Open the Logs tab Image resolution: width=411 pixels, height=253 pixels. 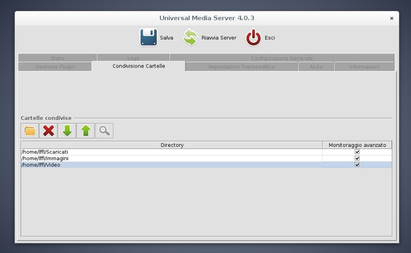(x=133, y=58)
